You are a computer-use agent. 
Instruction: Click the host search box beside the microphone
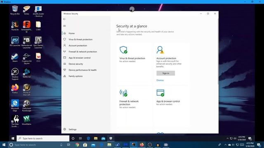pos(36,145)
